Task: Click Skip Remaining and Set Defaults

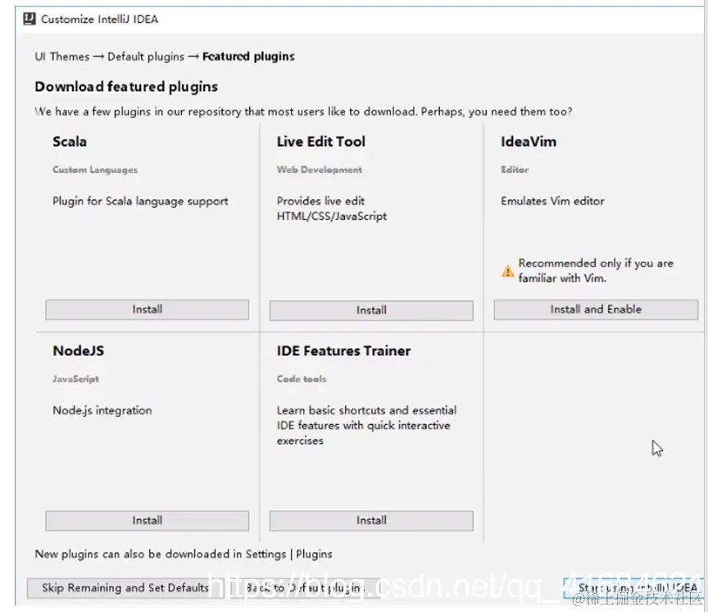Action: [x=125, y=588]
